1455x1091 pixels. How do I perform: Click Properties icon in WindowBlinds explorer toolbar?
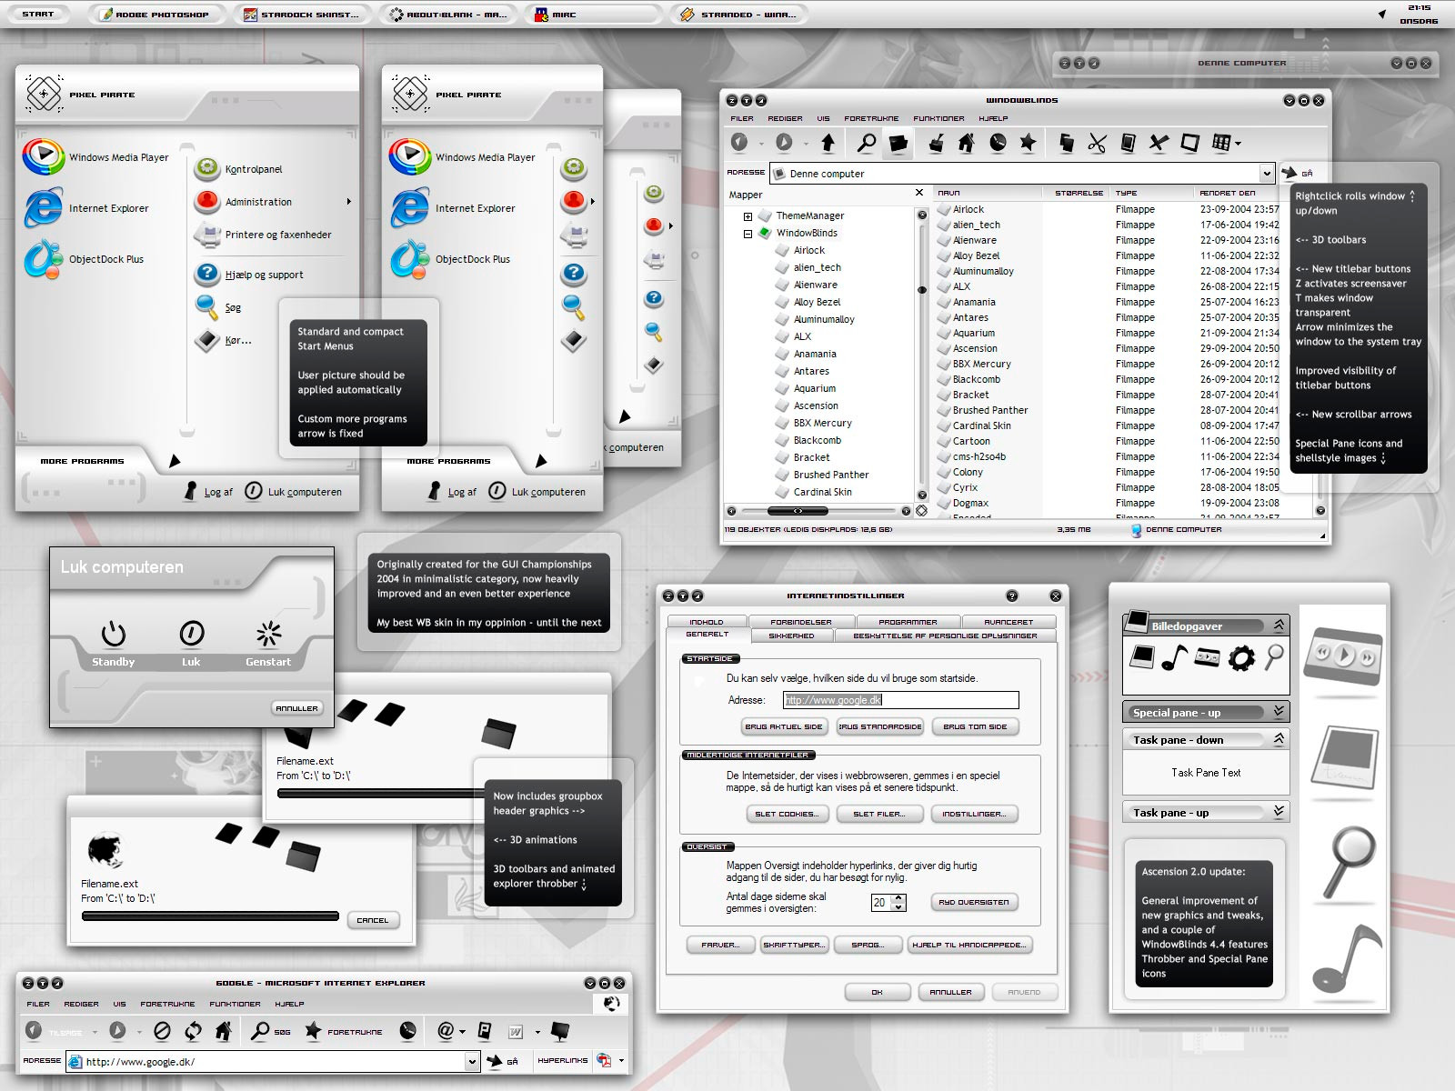click(1189, 143)
